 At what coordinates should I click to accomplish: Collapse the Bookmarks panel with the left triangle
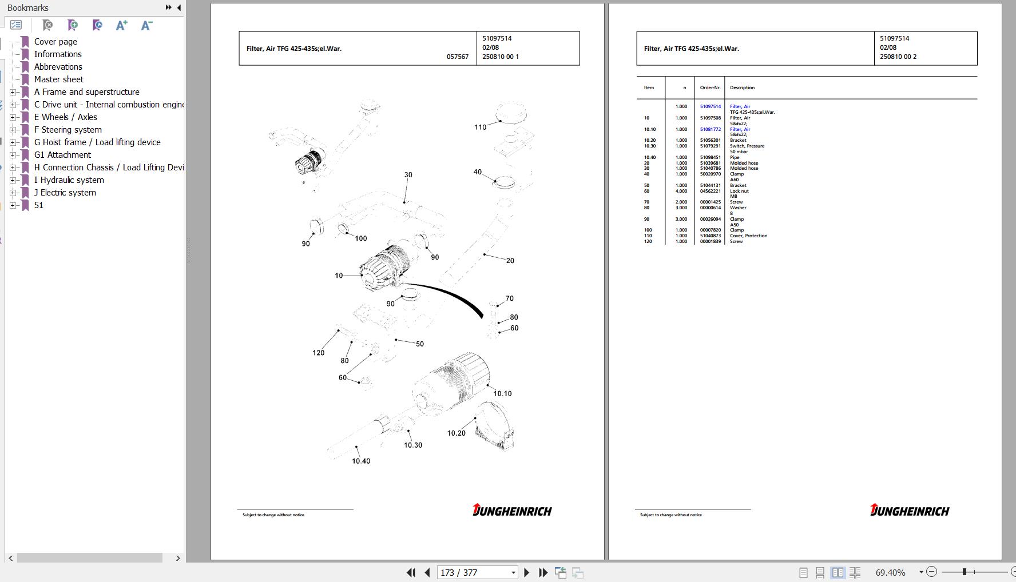click(179, 7)
